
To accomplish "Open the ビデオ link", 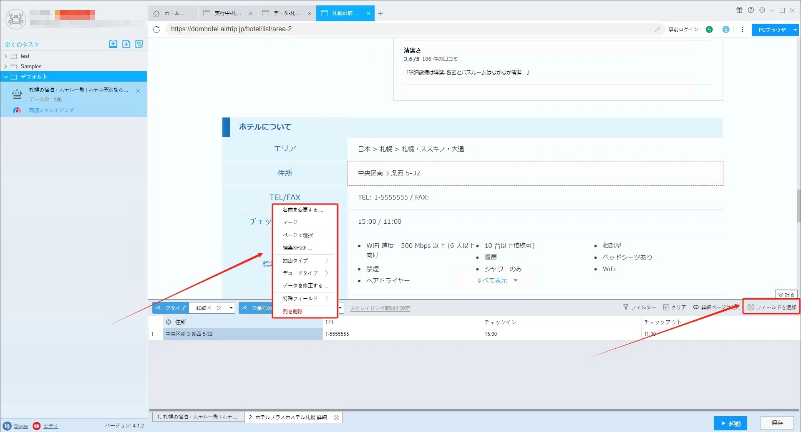I will [51, 426].
